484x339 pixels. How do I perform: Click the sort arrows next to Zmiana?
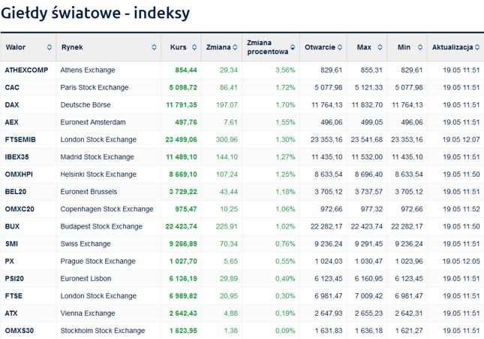(236, 47)
